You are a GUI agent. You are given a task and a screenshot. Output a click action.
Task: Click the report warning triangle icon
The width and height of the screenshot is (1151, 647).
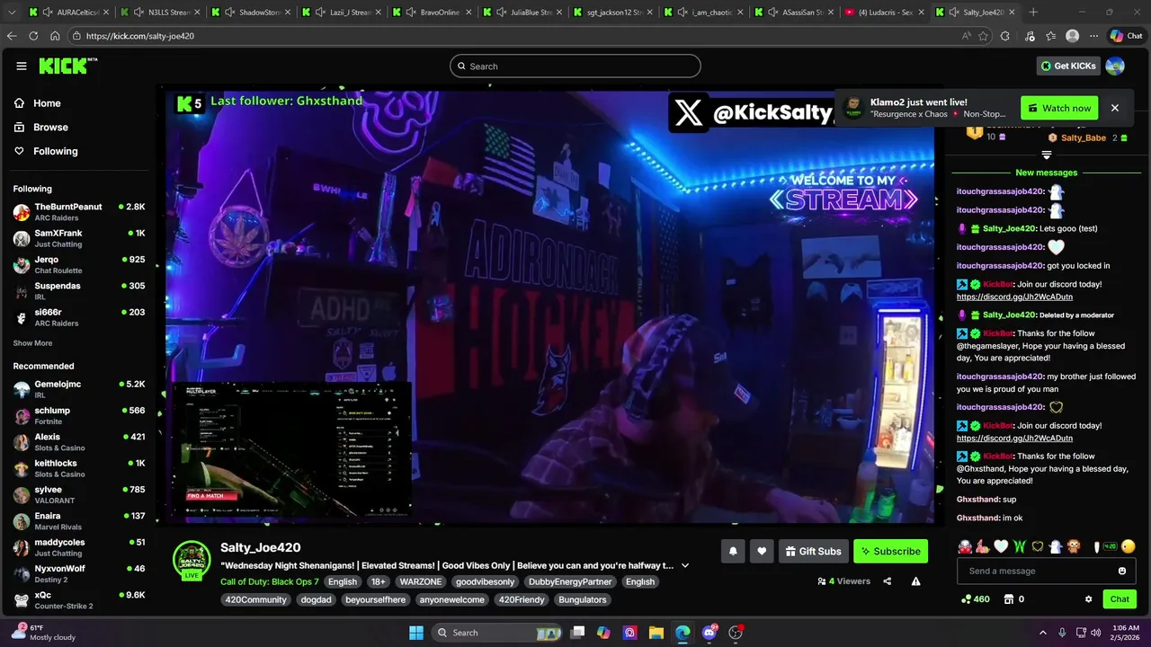(915, 581)
